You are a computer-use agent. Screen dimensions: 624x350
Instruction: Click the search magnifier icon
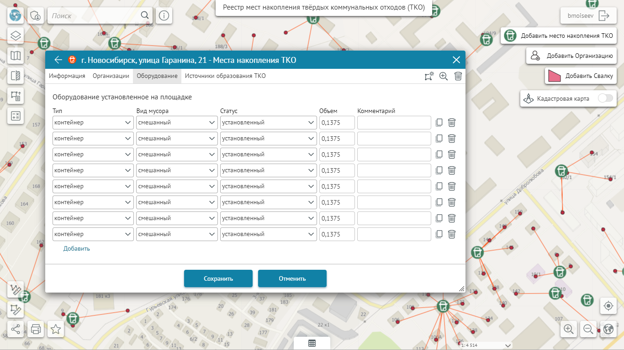(x=145, y=15)
